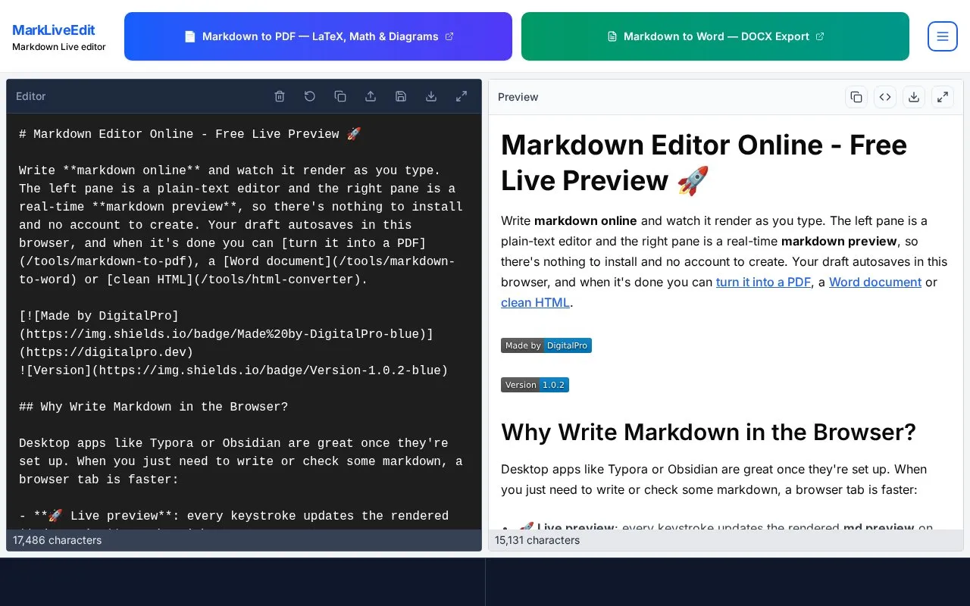Click the "15,131 characters" preview count

537,540
